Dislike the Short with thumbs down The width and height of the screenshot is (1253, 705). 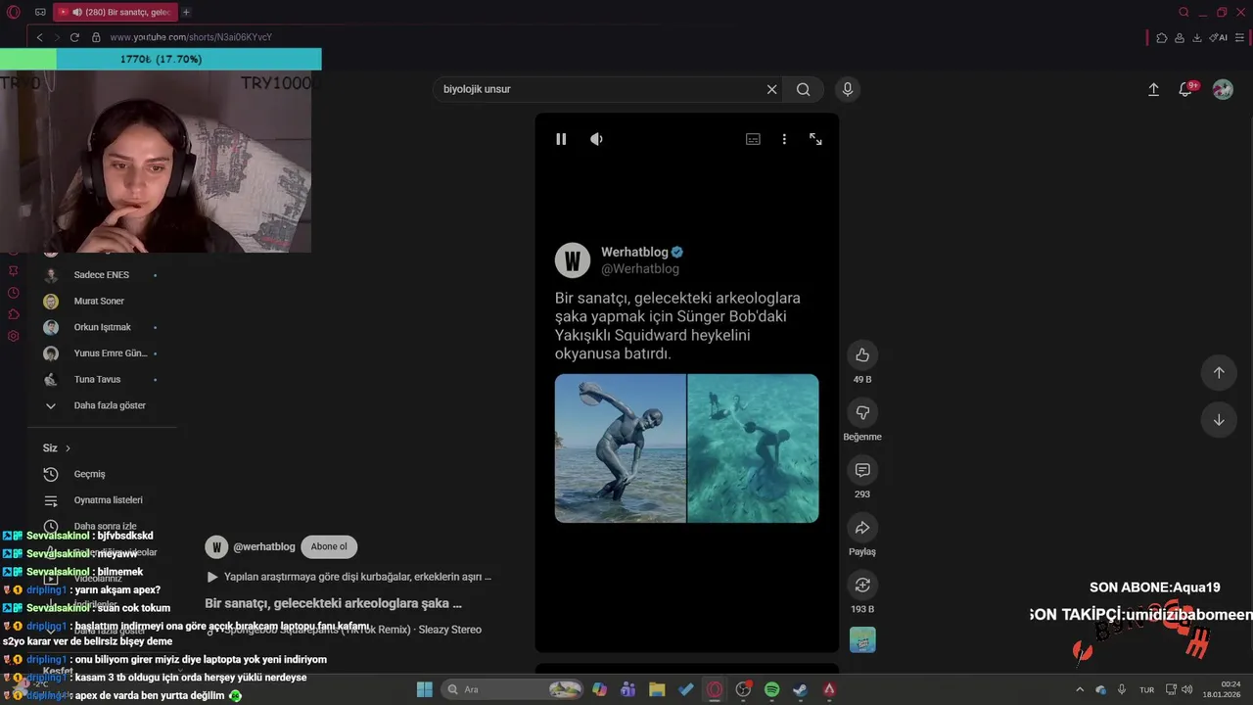pos(862,412)
